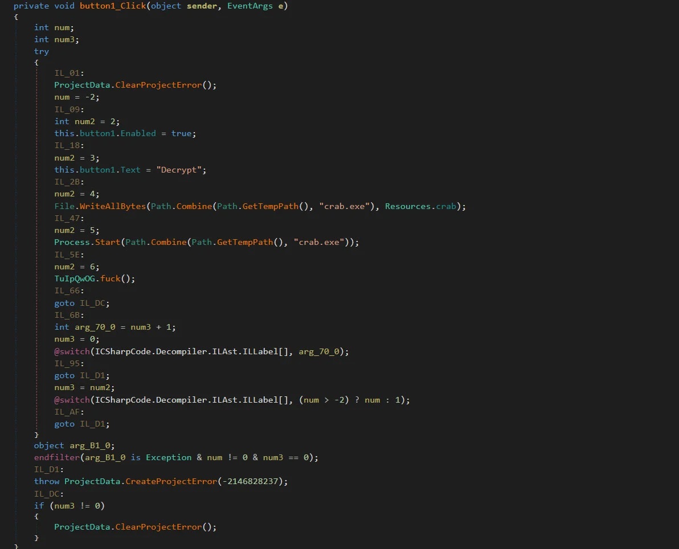Click 'num2 = 6;' statement
Image resolution: width=679 pixels, height=549 pixels.
point(77,267)
